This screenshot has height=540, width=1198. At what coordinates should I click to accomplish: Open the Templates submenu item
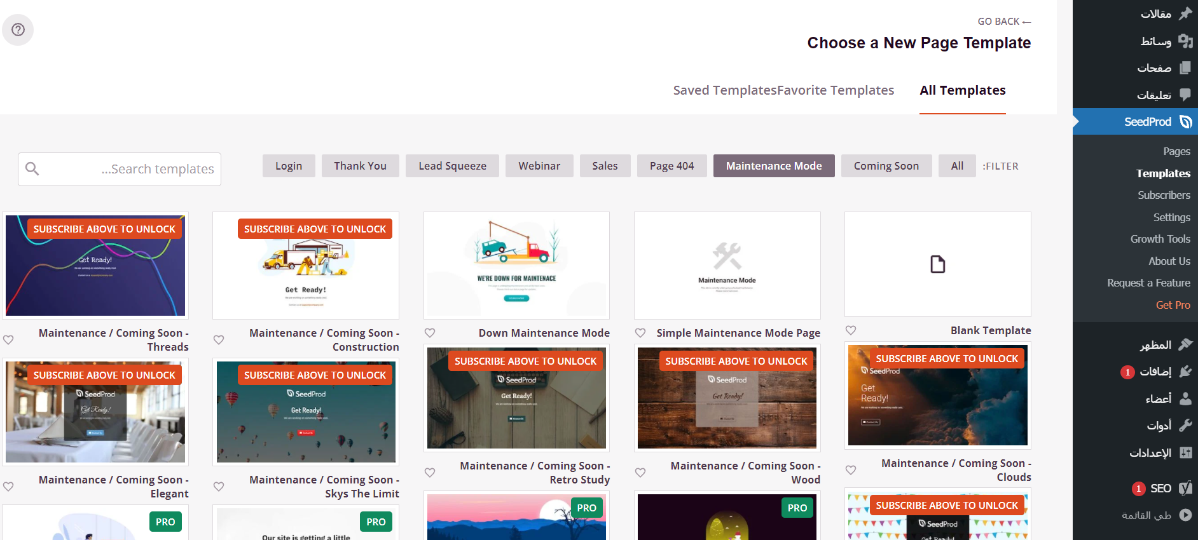tap(1163, 173)
